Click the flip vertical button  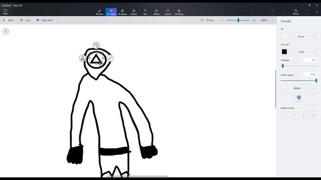pyautogui.click(x=313, y=115)
